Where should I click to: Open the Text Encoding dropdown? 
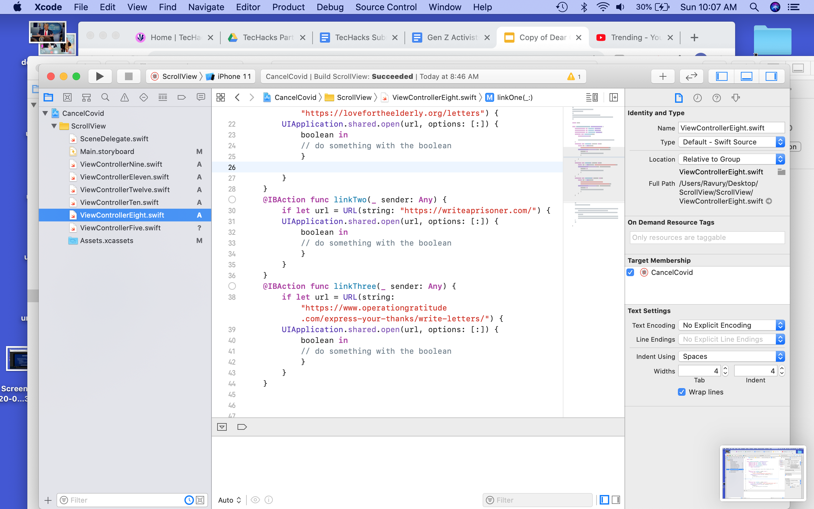tap(731, 325)
